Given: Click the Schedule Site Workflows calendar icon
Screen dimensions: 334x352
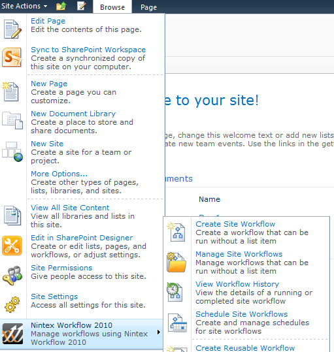Looking at the screenshot, I should (x=177, y=323).
